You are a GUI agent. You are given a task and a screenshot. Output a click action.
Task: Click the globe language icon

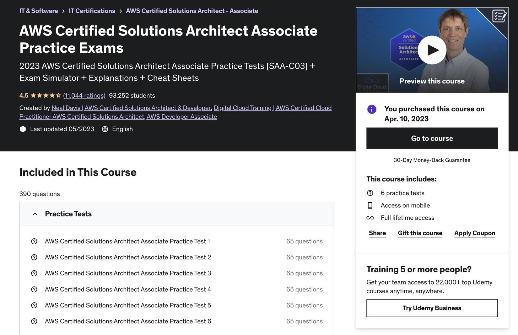(x=105, y=129)
